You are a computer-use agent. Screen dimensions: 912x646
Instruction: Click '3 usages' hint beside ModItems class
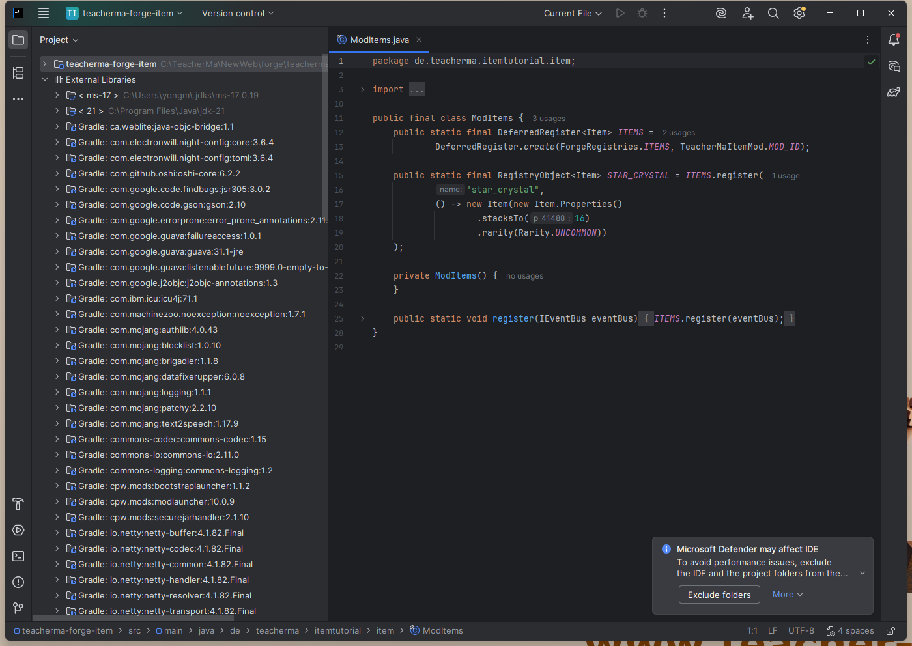(x=549, y=119)
